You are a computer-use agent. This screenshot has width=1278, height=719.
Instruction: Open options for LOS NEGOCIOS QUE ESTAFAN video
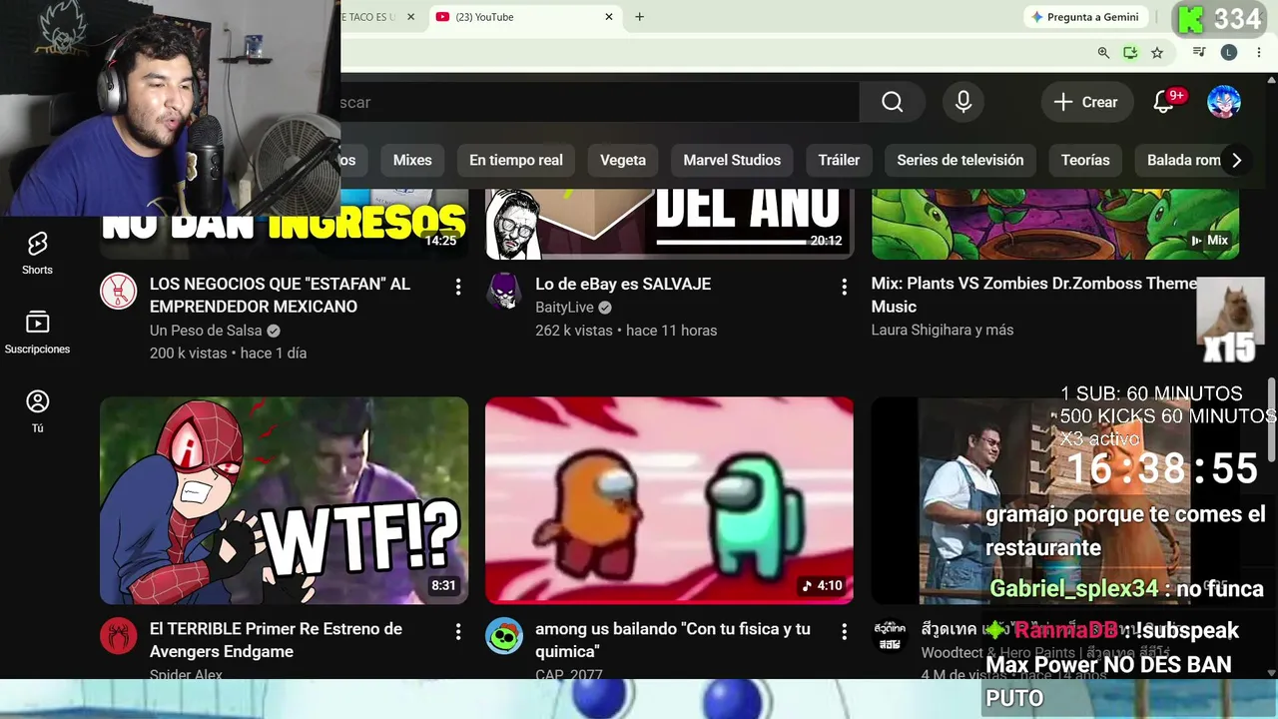[x=458, y=288]
